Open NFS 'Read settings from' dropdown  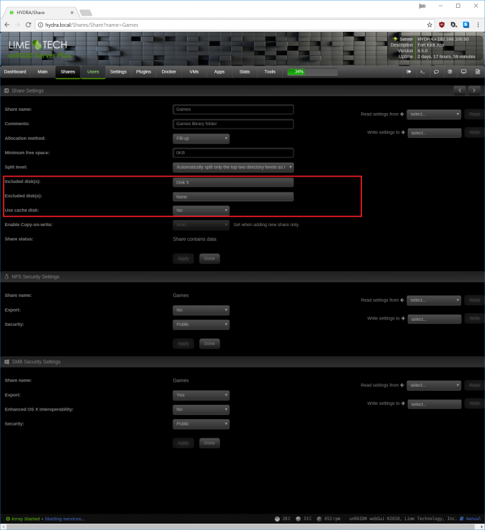click(434, 300)
